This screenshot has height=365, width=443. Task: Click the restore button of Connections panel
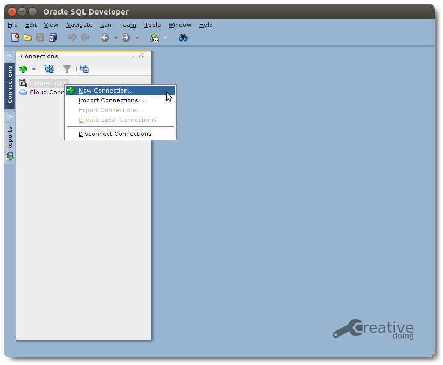pos(142,56)
